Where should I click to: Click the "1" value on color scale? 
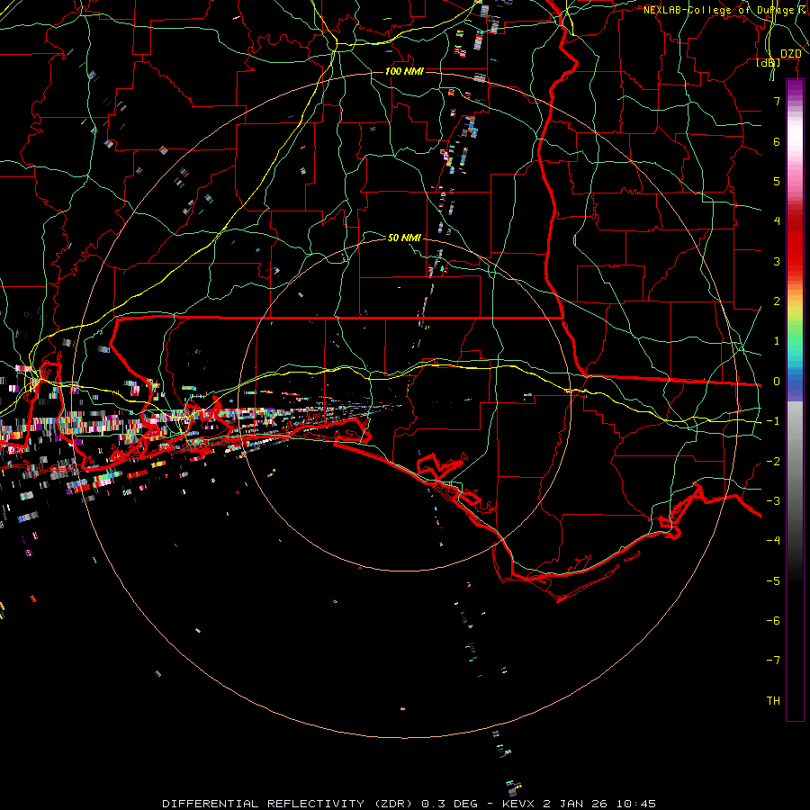pos(777,341)
